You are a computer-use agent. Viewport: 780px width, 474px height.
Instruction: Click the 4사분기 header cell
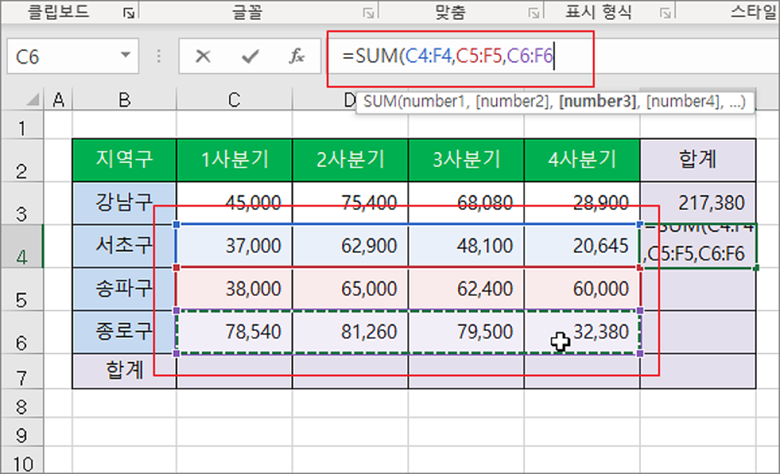(582, 160)
